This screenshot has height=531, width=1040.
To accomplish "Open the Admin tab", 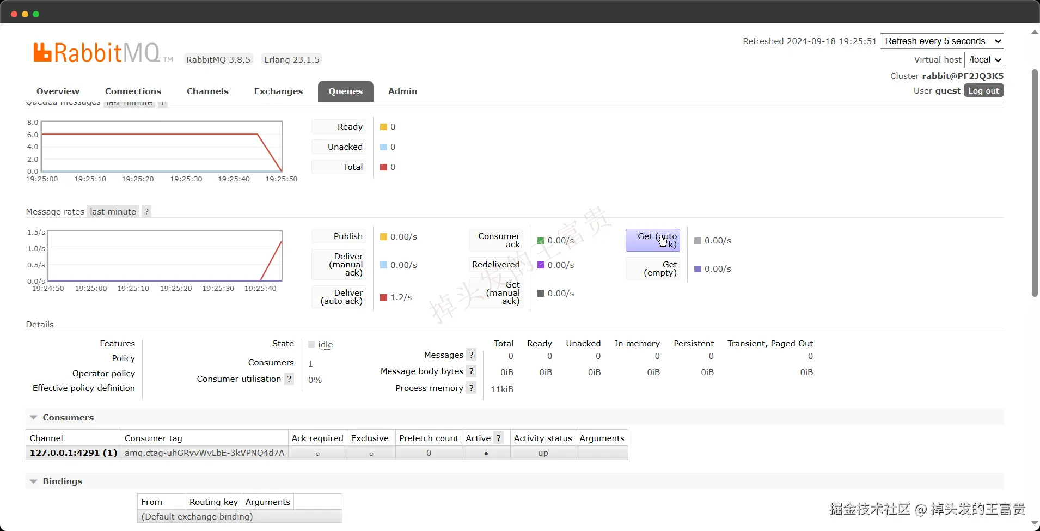I will [402, 91].
